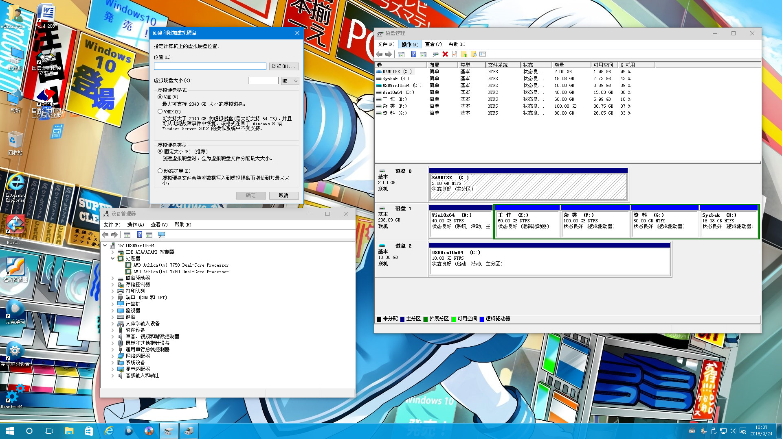Click red X delete icon in Disk Management

coord(445,54)
